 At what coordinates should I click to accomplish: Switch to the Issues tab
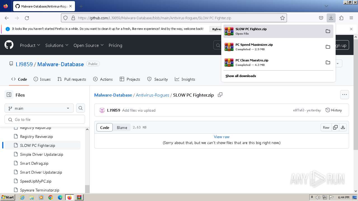click(x=42, y=79)
